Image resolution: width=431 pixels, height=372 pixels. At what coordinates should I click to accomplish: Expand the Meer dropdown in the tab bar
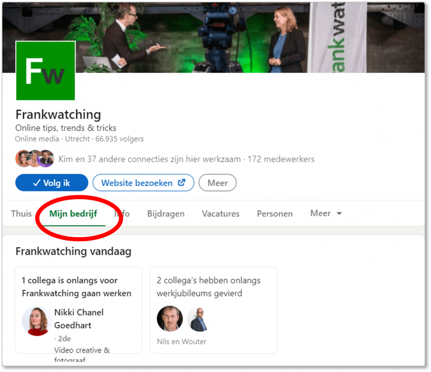tap(326, 214)
